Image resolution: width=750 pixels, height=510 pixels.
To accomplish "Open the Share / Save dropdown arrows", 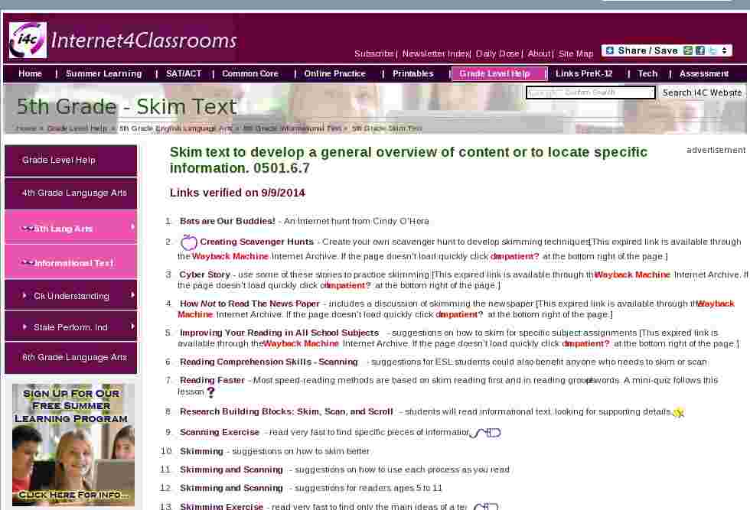I will 724,50.
